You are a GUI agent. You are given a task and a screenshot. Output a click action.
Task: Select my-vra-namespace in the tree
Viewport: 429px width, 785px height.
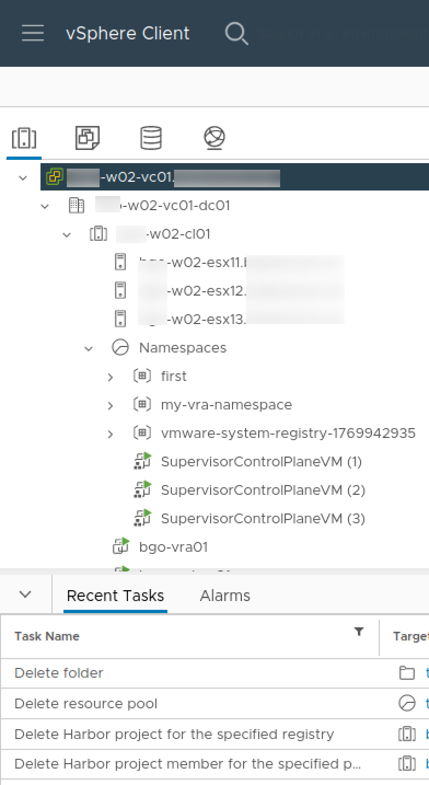[x=227, y=405]
